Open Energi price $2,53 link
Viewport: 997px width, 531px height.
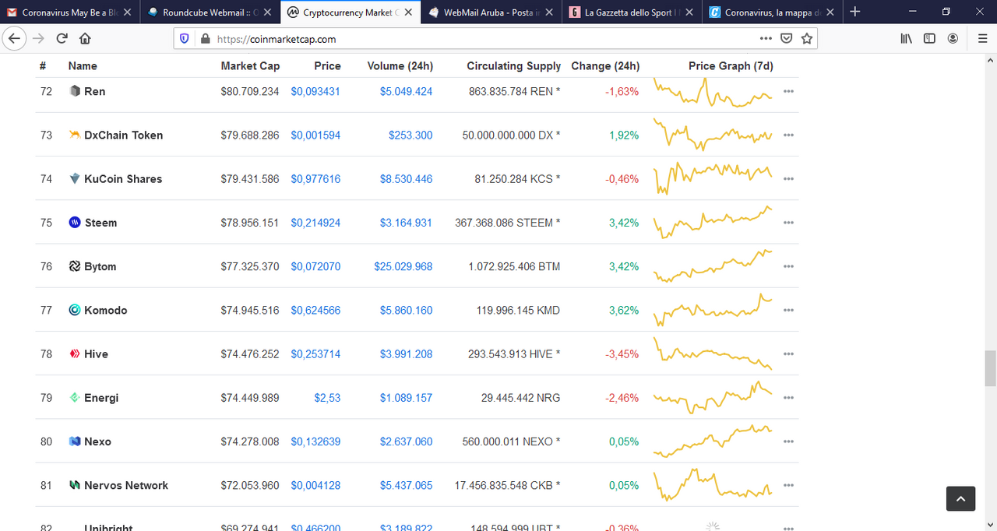(327, 397)
